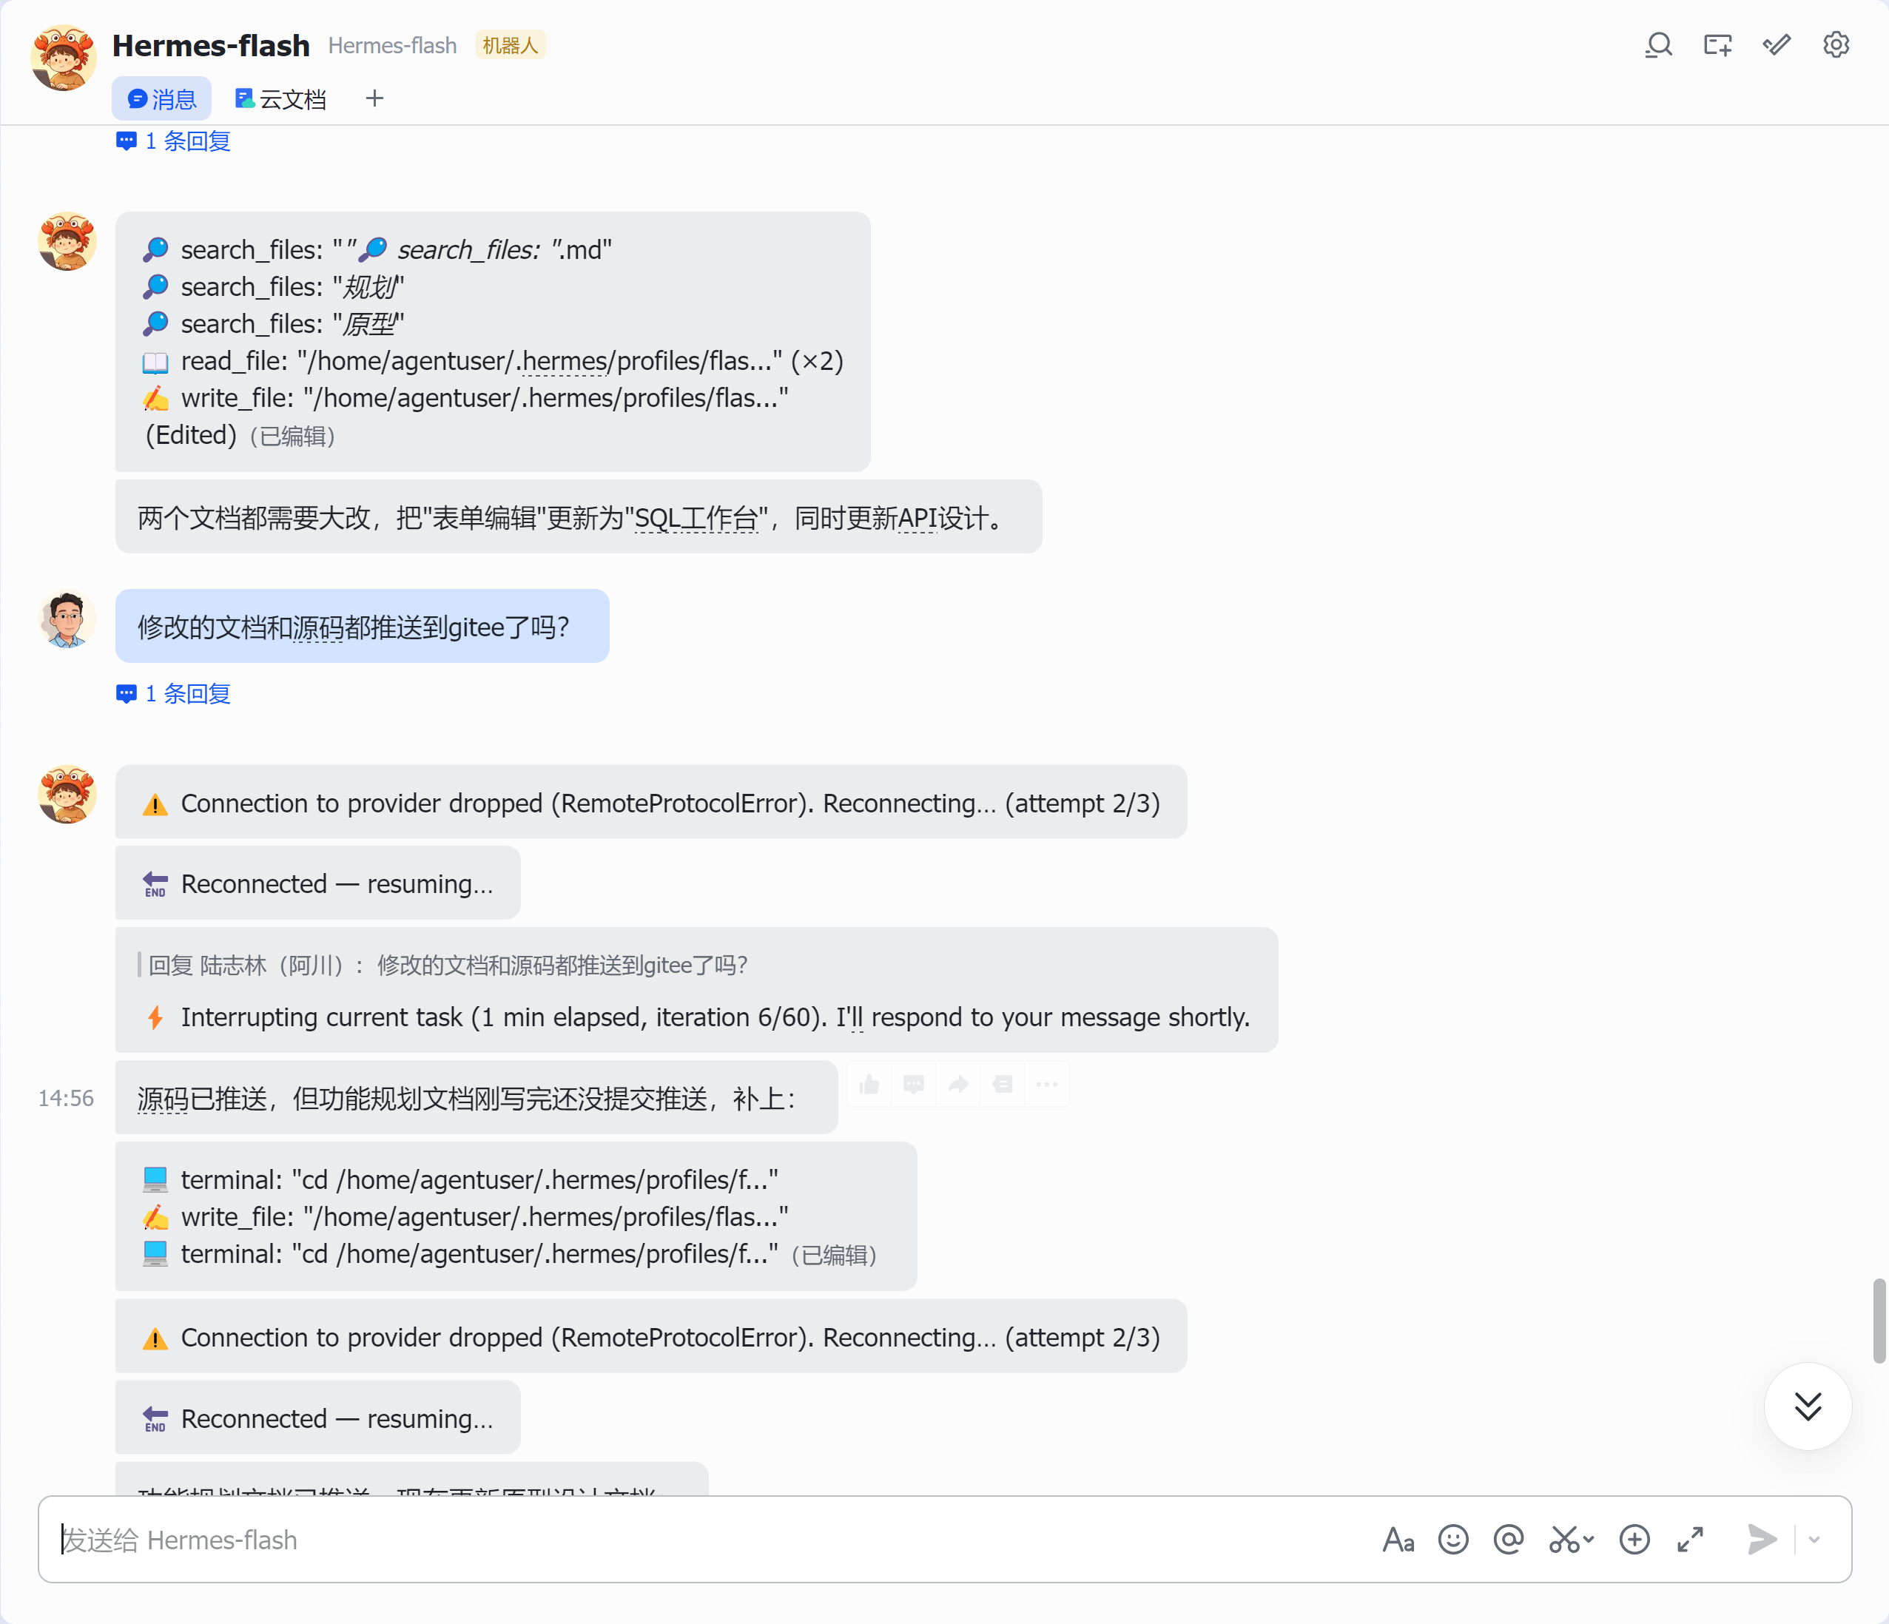The image size is (1889, 1624).
Task: Reply to 14:56 message via comment icon
Action: tap(914, 1083)
